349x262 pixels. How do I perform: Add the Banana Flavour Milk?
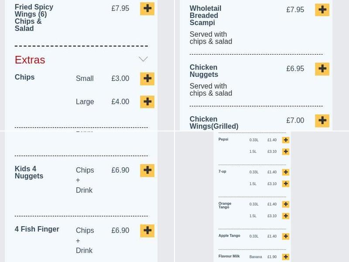click(x=286, y=257)
